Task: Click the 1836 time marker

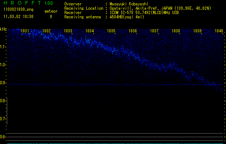Action: (x=133, y=31)
